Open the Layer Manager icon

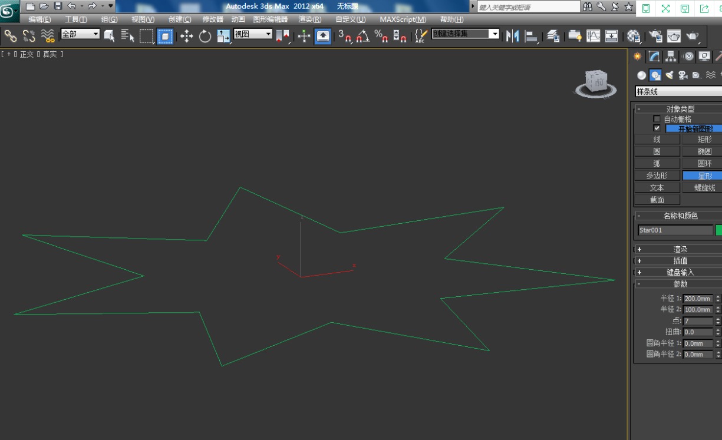(553, 36)
